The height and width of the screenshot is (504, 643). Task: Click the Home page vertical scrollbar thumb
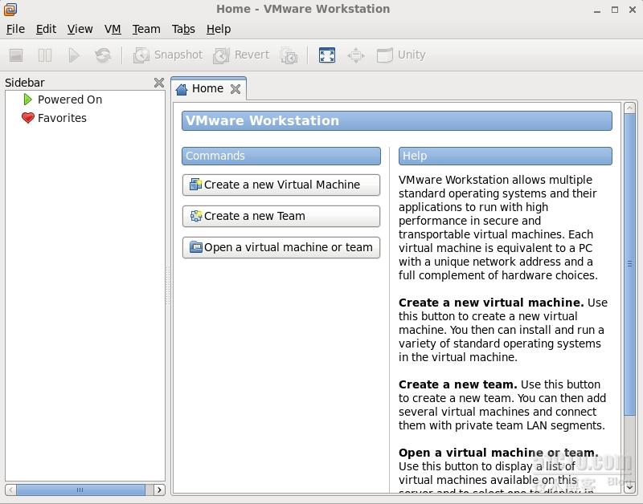click(x=629, y=265)
